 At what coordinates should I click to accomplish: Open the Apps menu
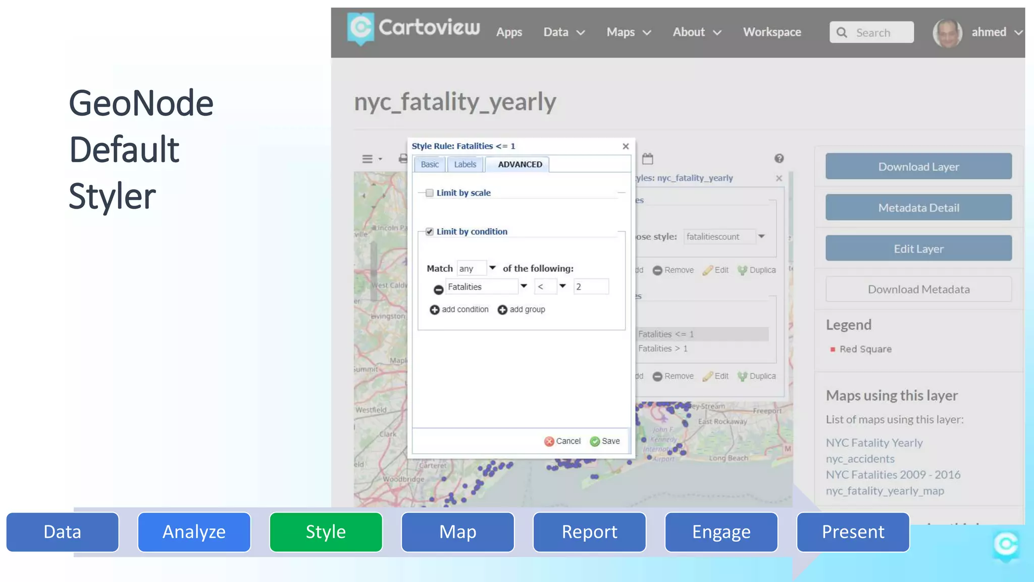coord(509,32)
